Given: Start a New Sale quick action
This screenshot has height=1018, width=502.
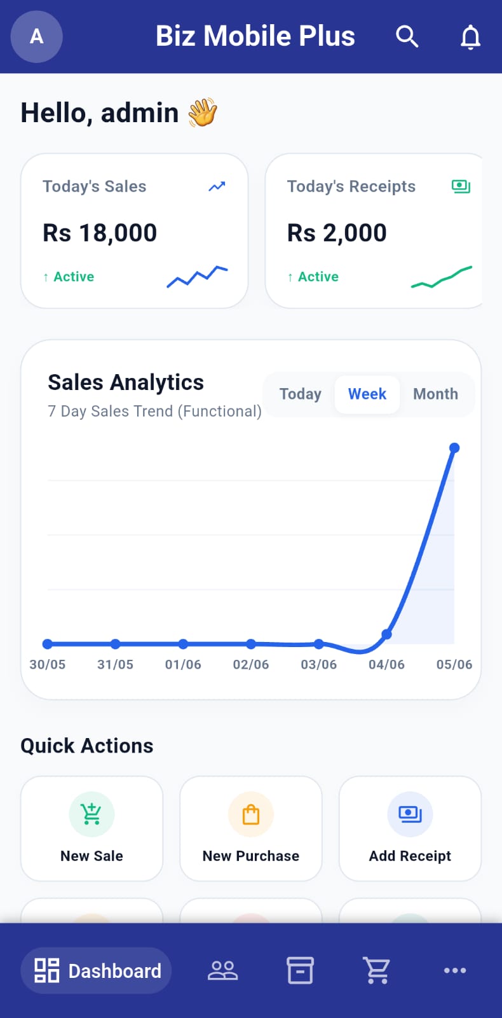Looking at the screenshot, I should pos(92,828).
